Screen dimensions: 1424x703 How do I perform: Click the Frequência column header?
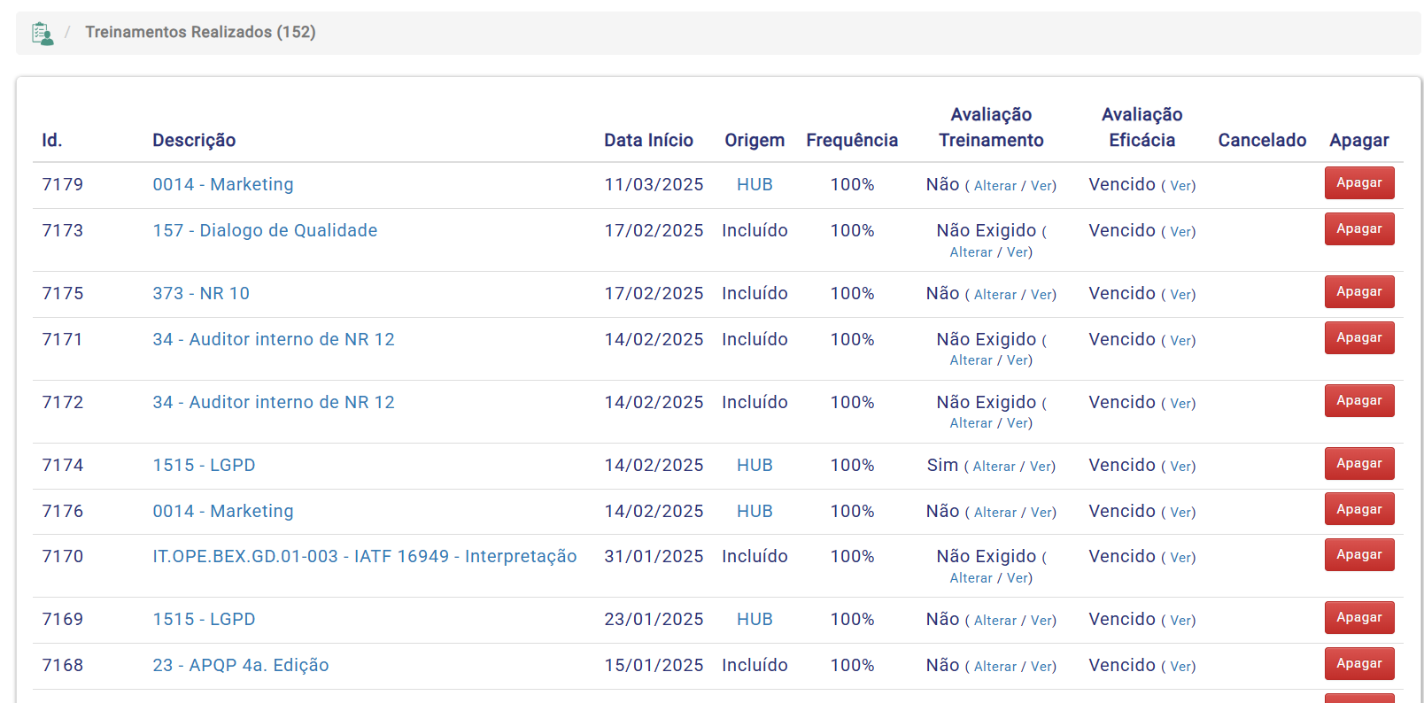point(852,140)
